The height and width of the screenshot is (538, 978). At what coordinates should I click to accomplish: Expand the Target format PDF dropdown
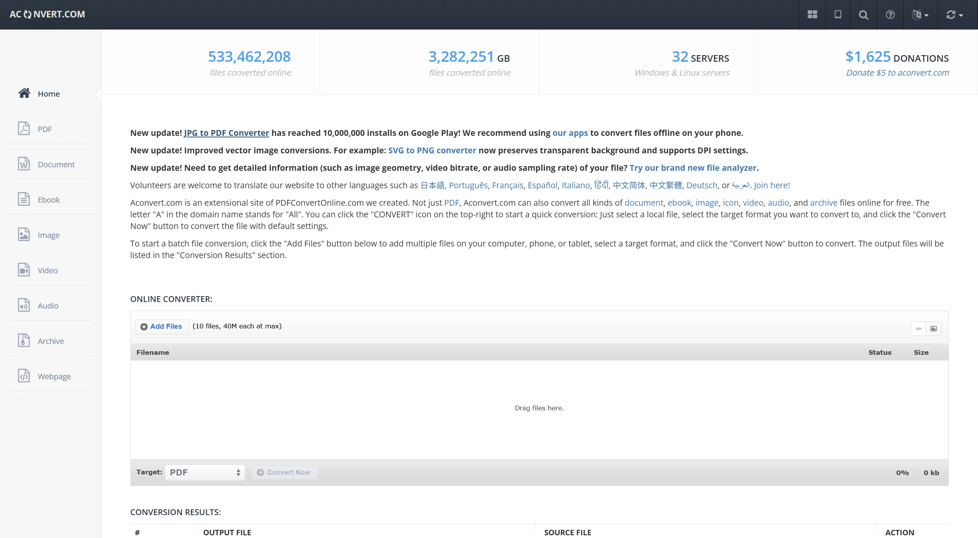tap(205, 472)
